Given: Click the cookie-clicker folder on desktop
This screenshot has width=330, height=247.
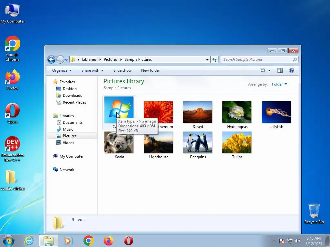Looking at the screenshot, I should pos(13,180).
